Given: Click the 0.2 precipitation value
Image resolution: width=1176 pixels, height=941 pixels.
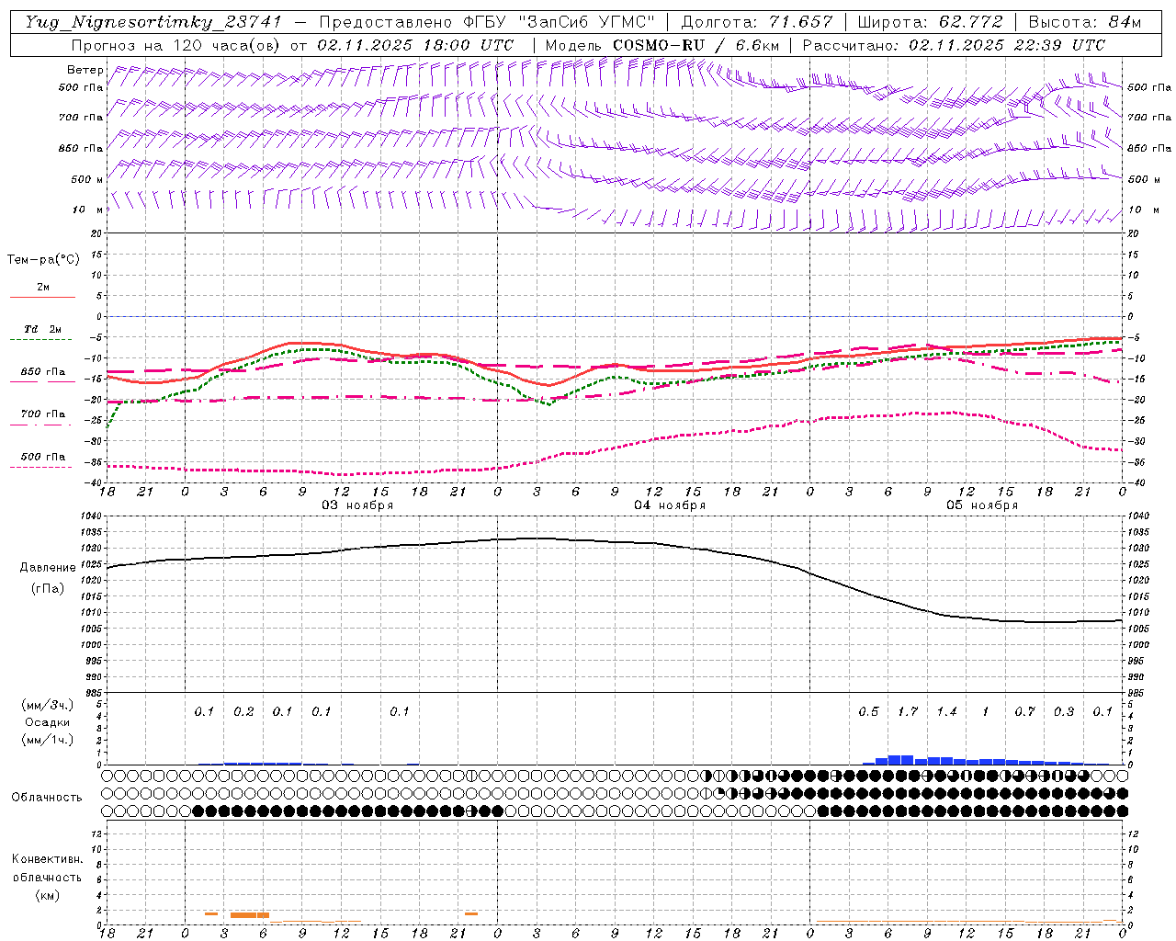Looking at the screenshot, I should pyautogui.click(x=243, y=711).
